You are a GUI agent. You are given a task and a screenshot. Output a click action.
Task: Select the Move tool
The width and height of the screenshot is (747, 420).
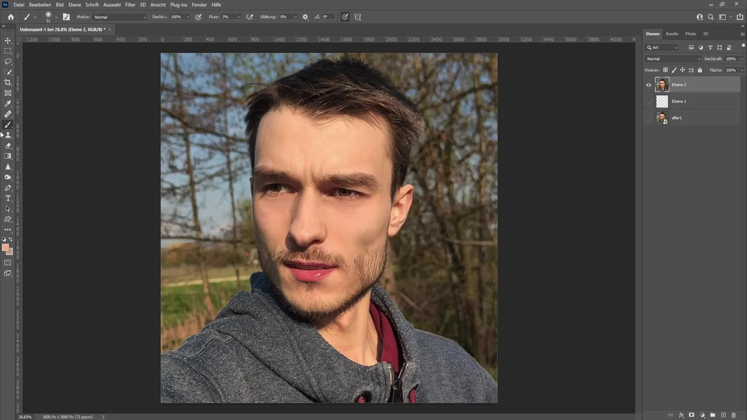pos(8,40)
